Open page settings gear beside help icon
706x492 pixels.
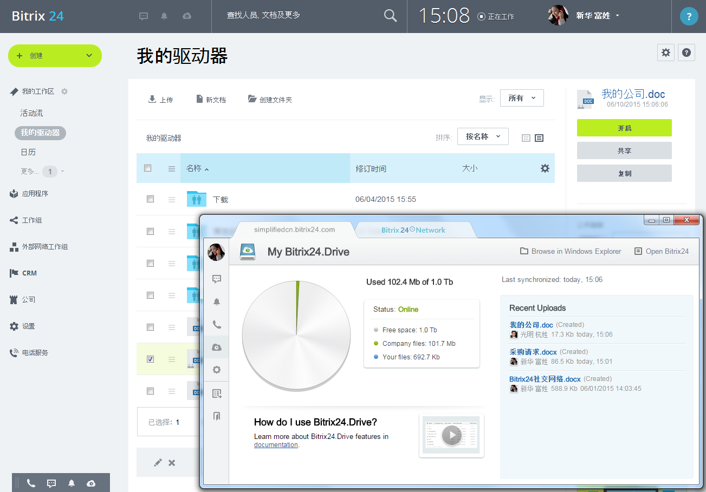[666, 53]
